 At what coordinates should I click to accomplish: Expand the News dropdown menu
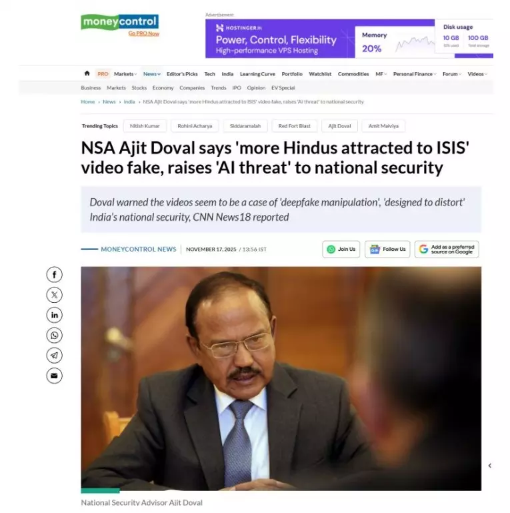point(152,74)
